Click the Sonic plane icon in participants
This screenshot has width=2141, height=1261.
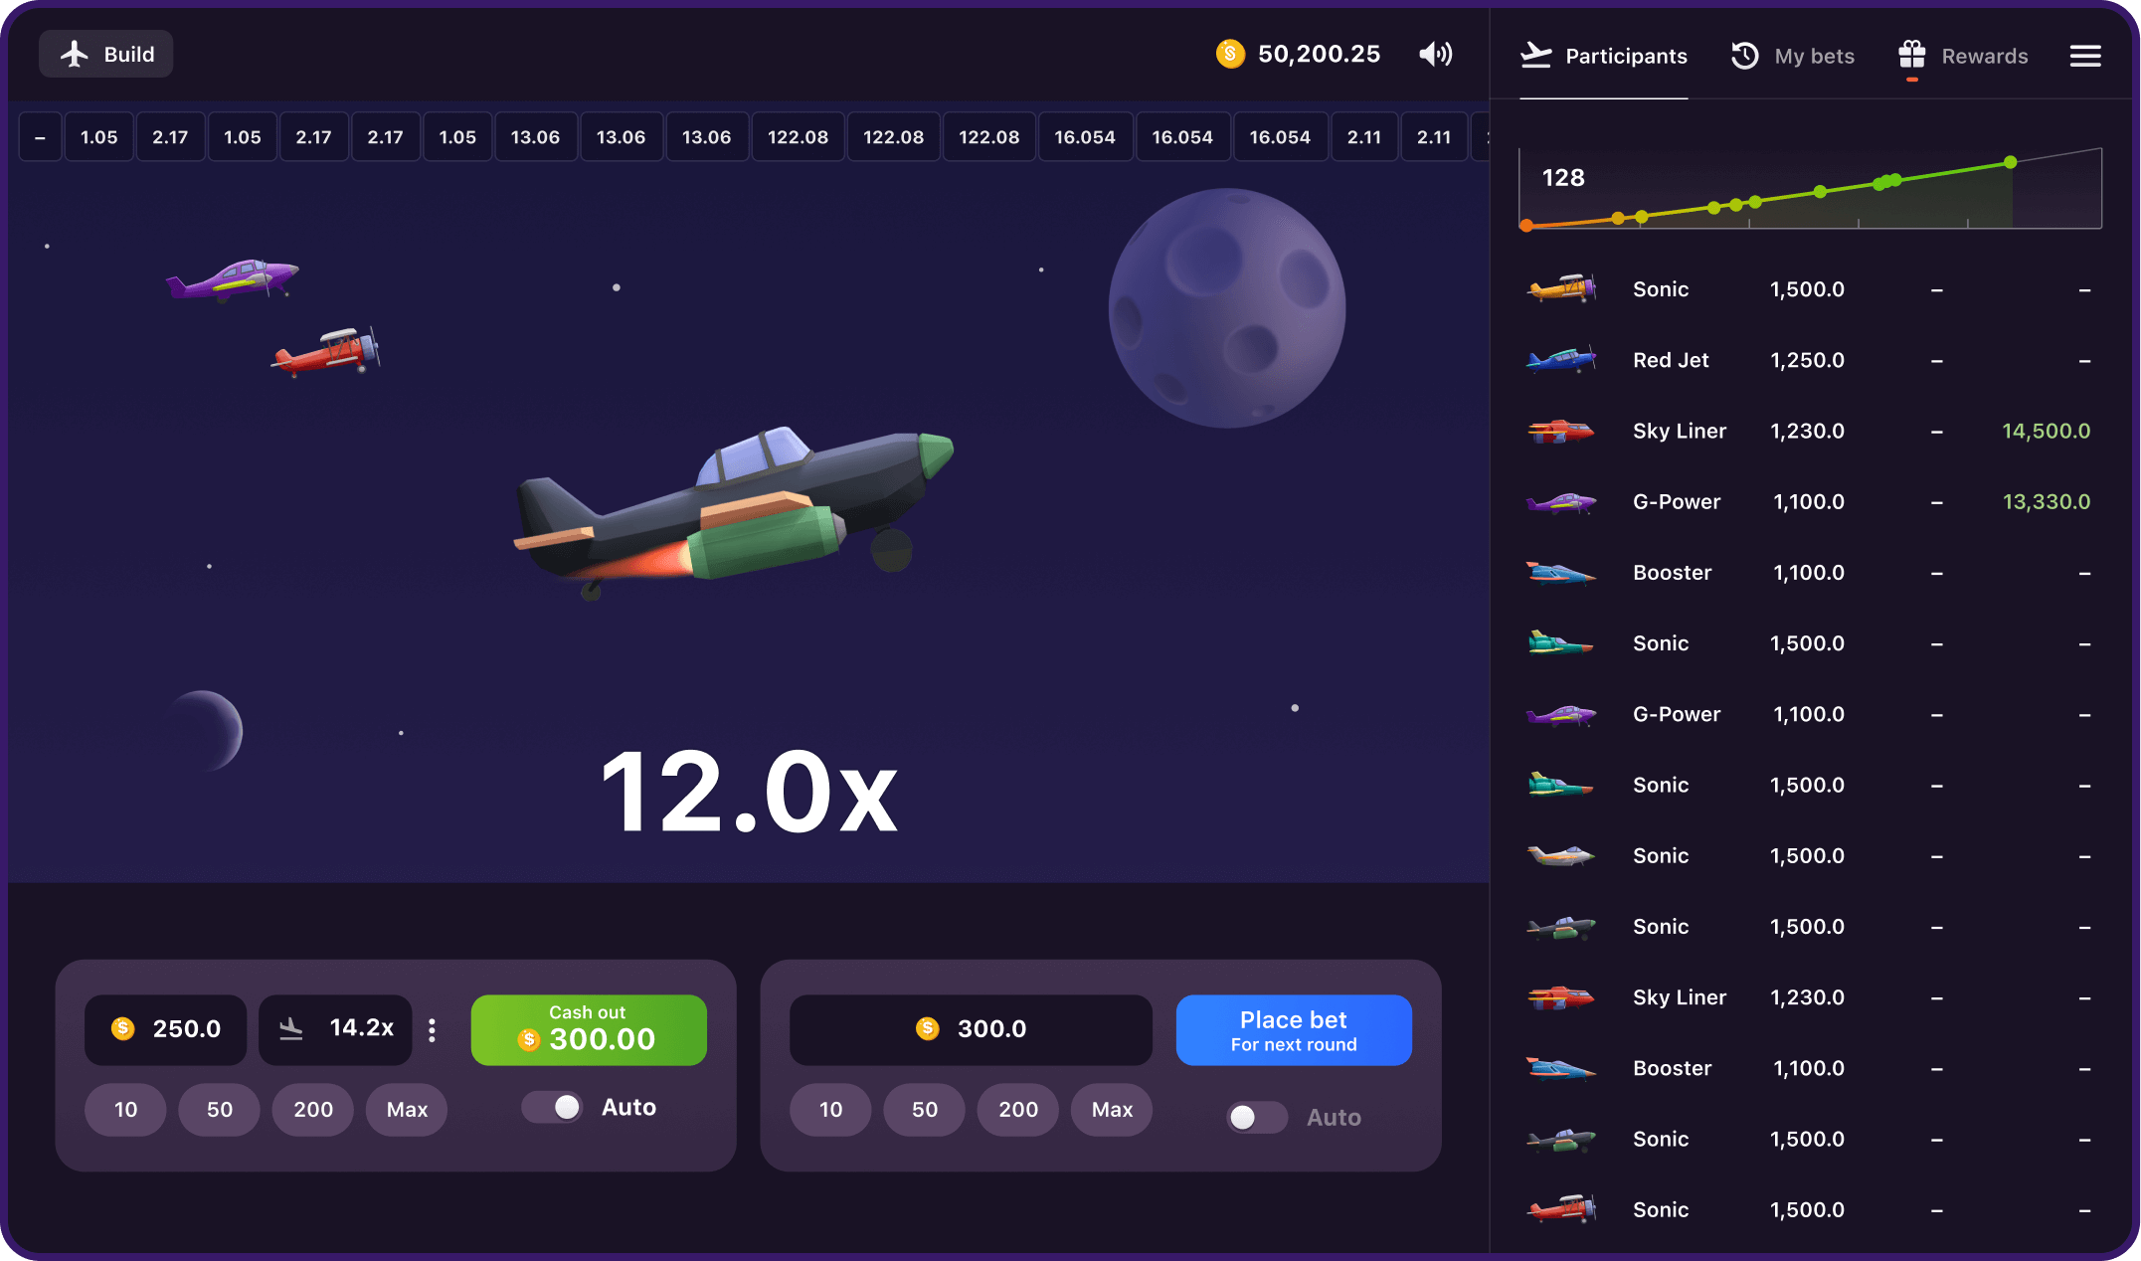click(1560, 288)
